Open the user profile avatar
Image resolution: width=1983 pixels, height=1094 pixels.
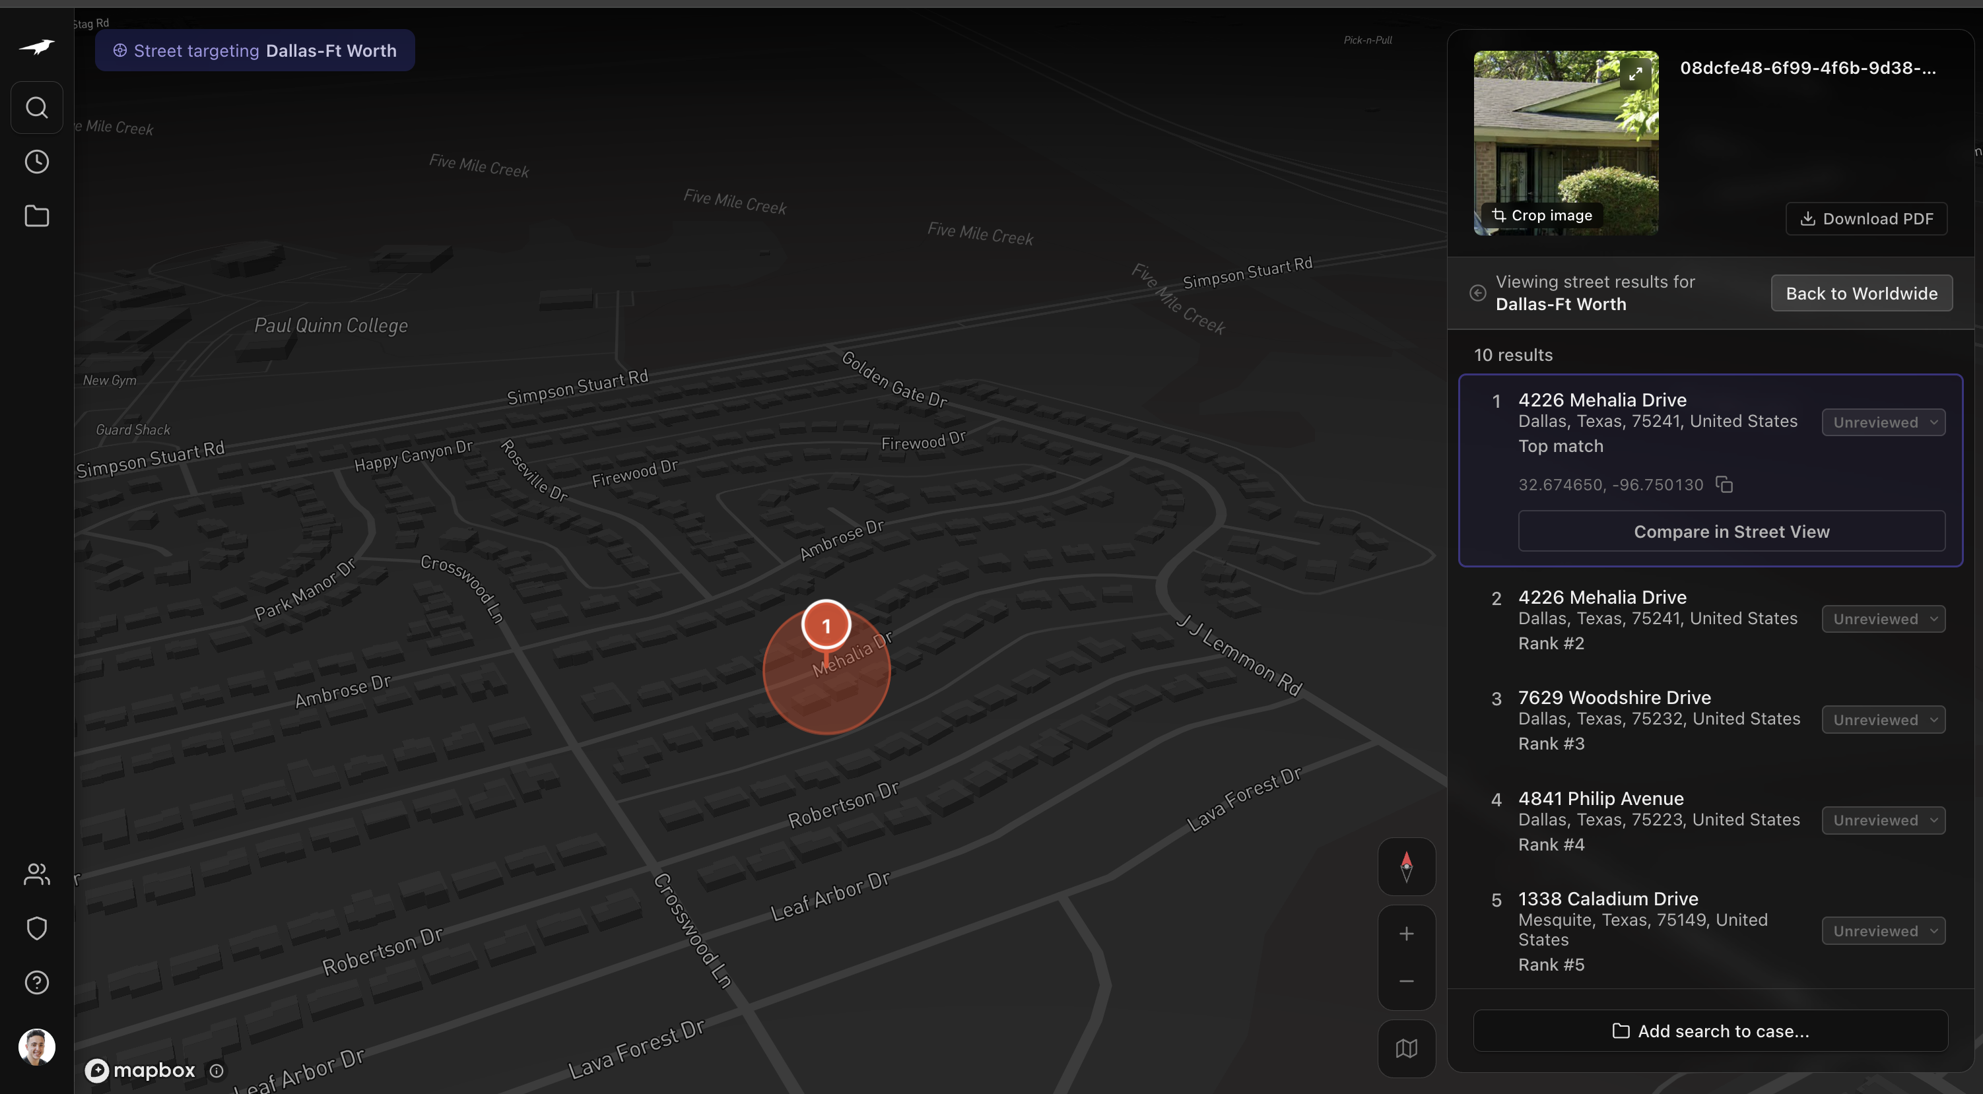37,1046
